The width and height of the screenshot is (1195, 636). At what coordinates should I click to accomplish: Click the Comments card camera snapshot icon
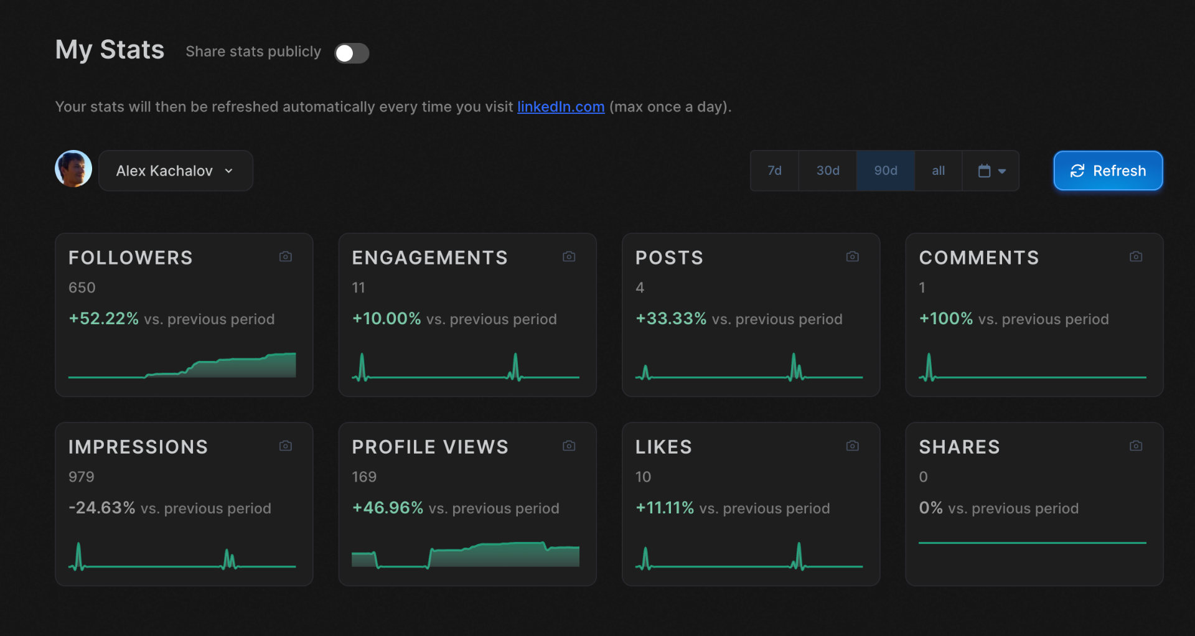tap(1136, 256)
